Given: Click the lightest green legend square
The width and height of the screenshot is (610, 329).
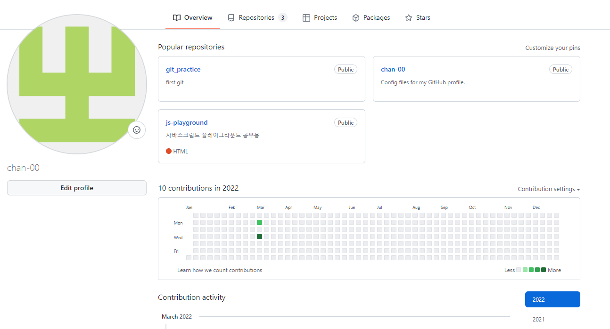Looking at the screenshot, I should pyautogui.click(x=525, y=270).
